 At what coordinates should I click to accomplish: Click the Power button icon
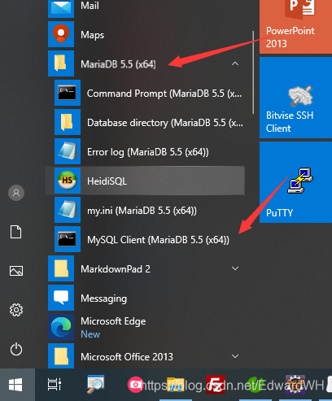(16, 349)
